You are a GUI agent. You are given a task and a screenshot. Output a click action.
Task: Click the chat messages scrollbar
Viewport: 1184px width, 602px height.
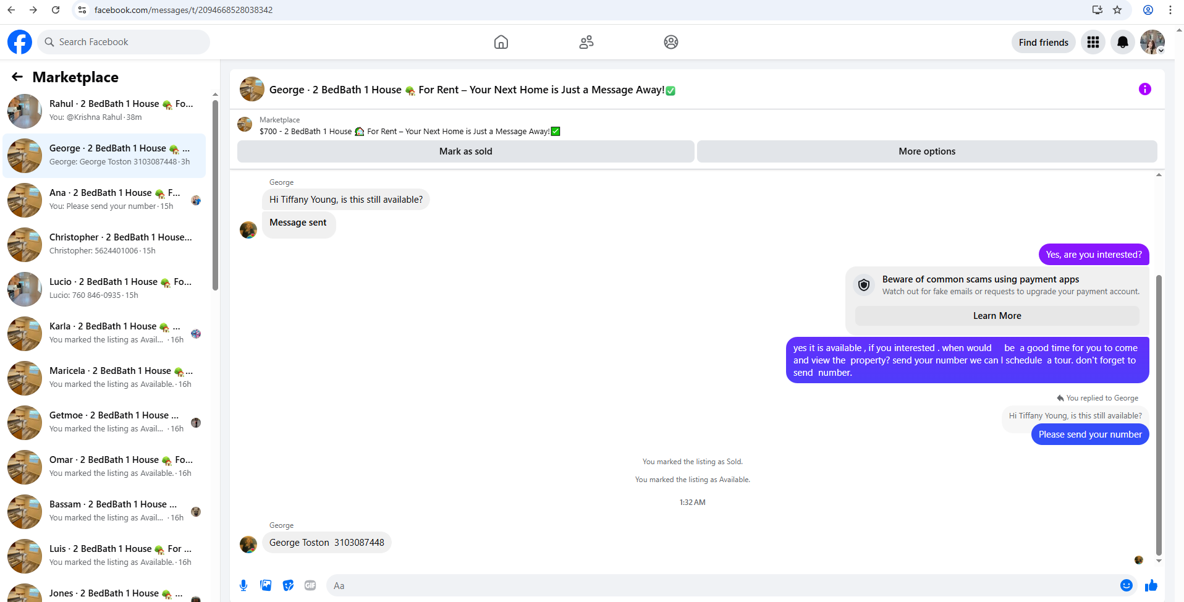(1159, 415)
